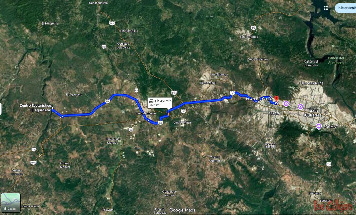
Task: Click the red destination pin marker
Action: (277, 99)
